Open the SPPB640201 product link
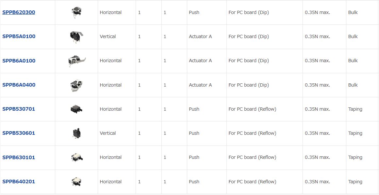 pos(19,182)
